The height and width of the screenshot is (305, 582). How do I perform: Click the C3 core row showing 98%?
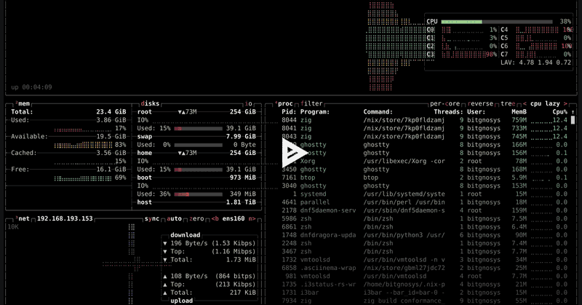tap(461, 55)
